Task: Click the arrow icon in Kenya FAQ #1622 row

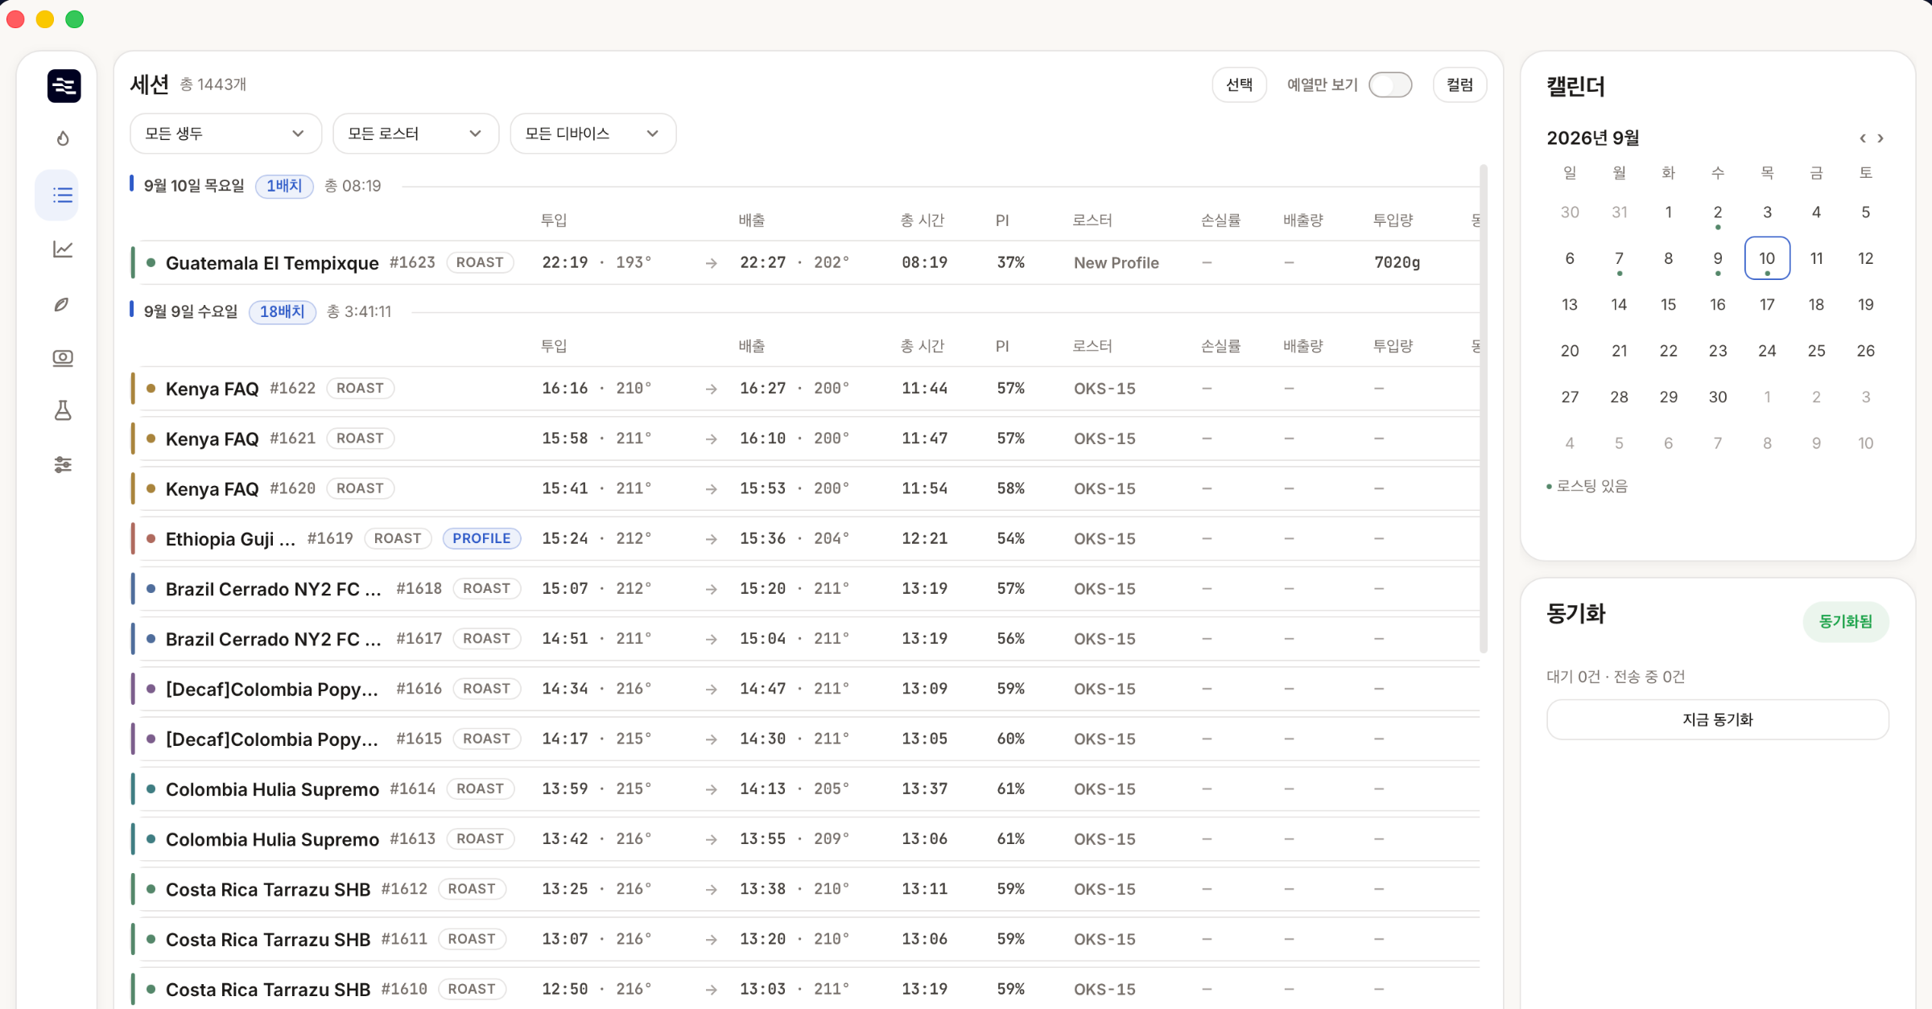Action: coord(712,389)
